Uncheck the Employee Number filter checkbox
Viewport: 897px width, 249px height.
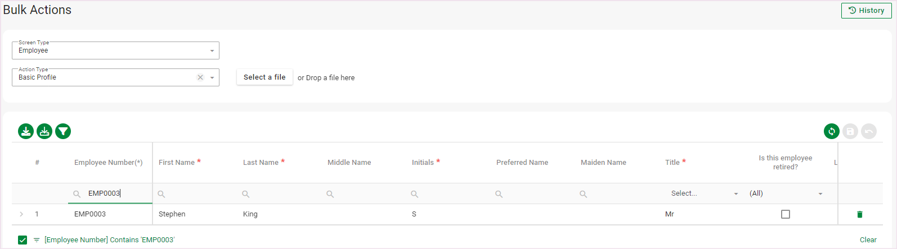click(23, 240)
